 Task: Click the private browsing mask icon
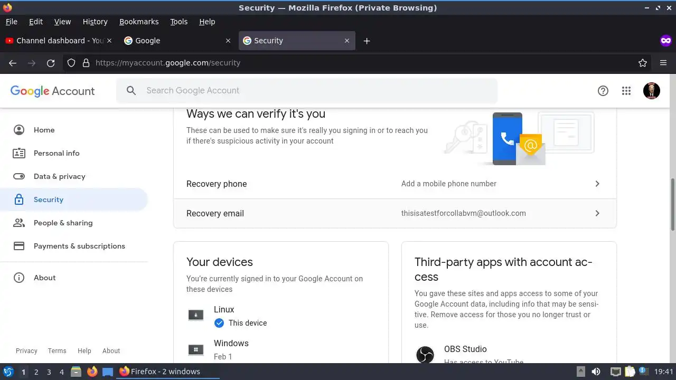point(665,41)
